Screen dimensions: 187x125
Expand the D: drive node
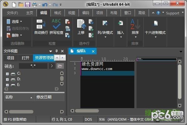point(7,79)
